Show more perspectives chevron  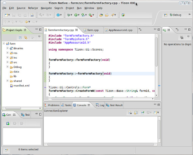[189, 14]
